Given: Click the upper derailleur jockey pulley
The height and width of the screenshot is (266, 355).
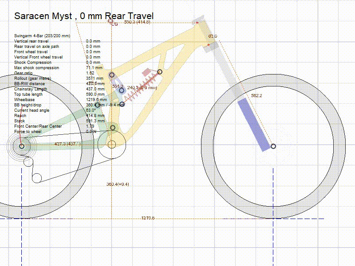Looking at the screenshot, I should point(28,162).
